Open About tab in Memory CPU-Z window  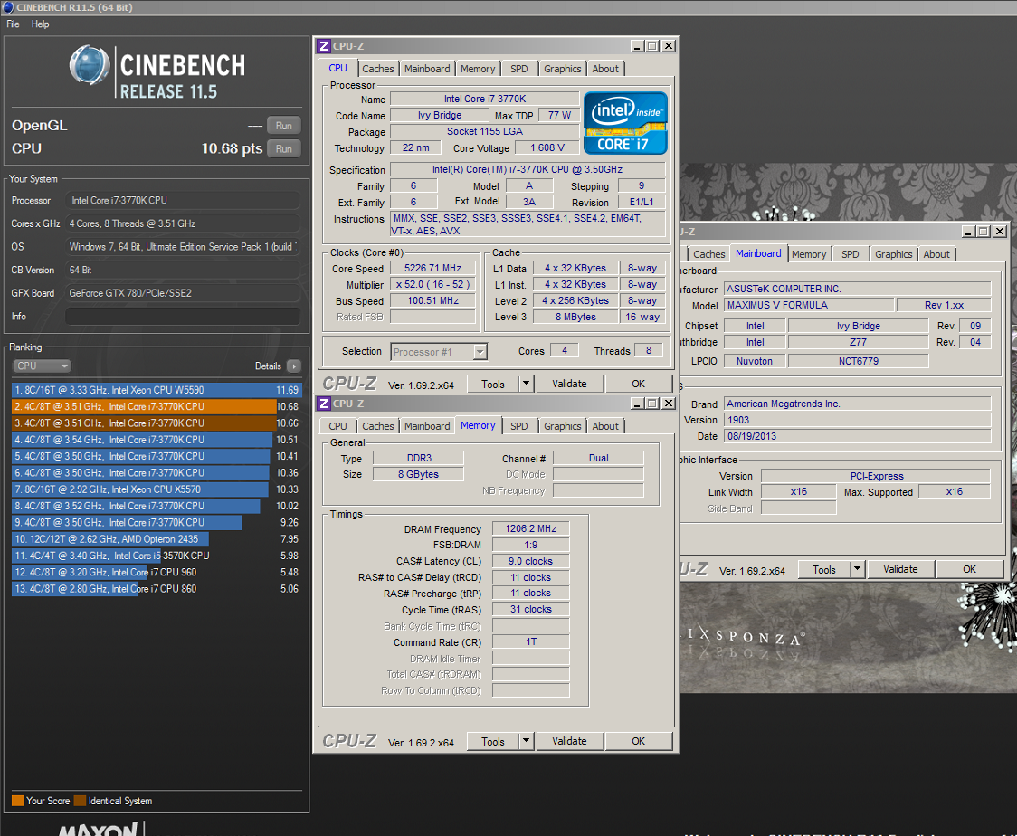[x=605, y=426]
